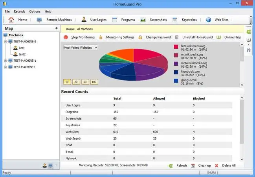Click the Remote Machines monitor icon
The width and height of the screenshot is (255, 177).
click(39, 20)
